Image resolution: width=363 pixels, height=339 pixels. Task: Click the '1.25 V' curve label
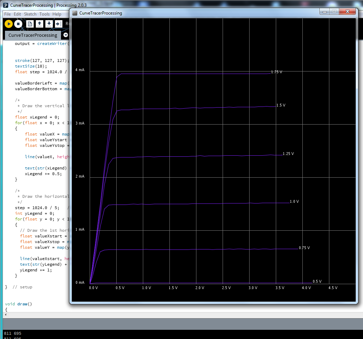[288, 154]
